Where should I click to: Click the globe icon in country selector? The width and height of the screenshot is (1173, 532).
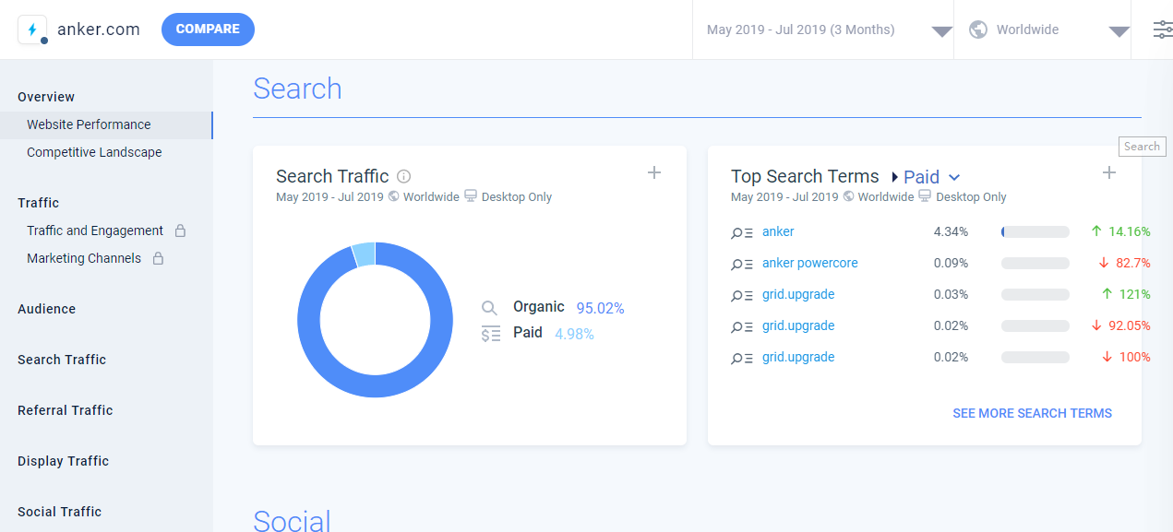[978, 30]
